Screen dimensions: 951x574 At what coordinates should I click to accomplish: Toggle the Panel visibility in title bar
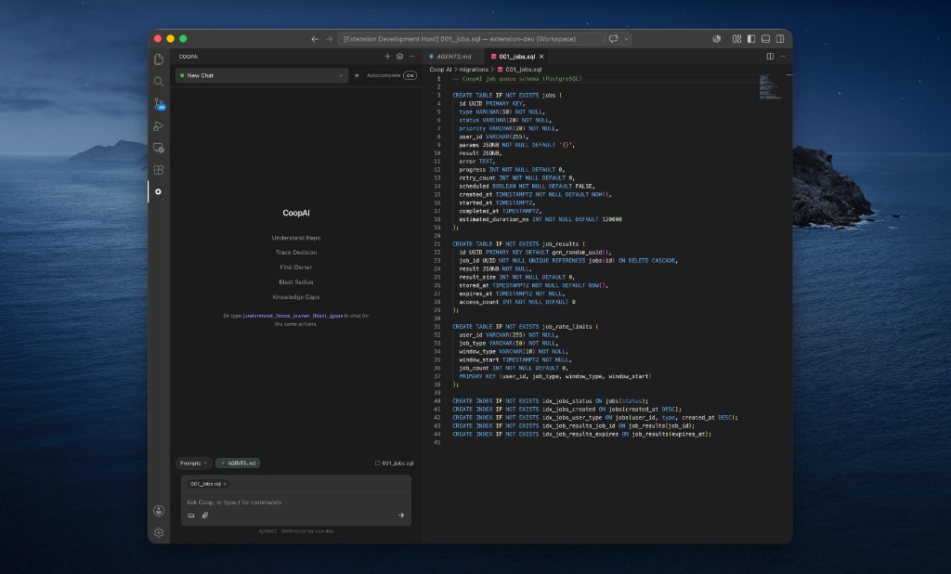point(766,39)
